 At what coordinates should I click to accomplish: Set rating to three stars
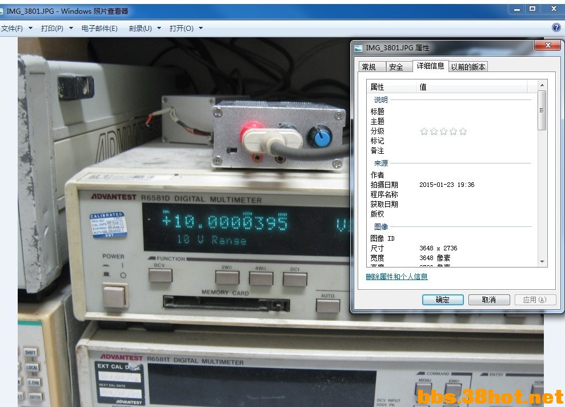(443, 131)
